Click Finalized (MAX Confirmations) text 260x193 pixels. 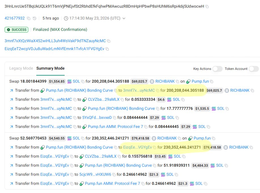(x=60, y=29)
